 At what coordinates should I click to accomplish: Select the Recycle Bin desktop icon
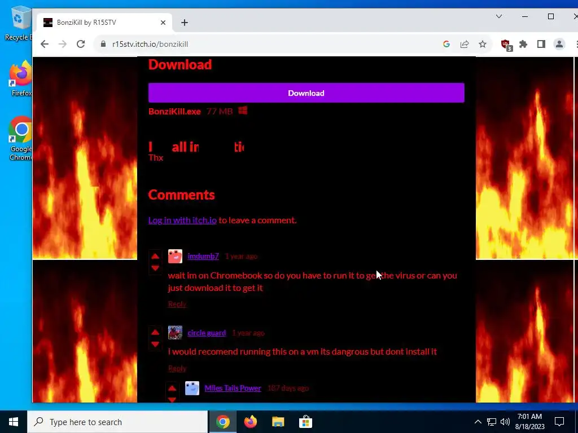[19, 24]
